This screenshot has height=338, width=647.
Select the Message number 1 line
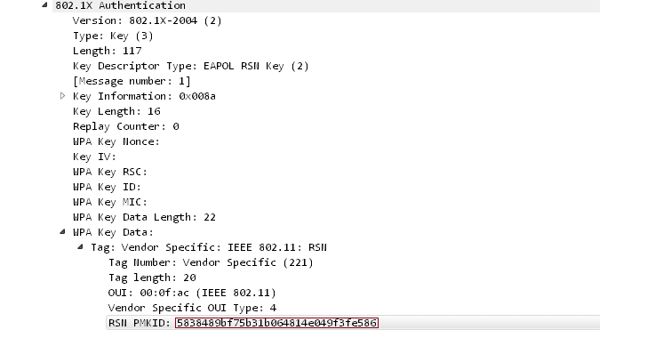132,81
